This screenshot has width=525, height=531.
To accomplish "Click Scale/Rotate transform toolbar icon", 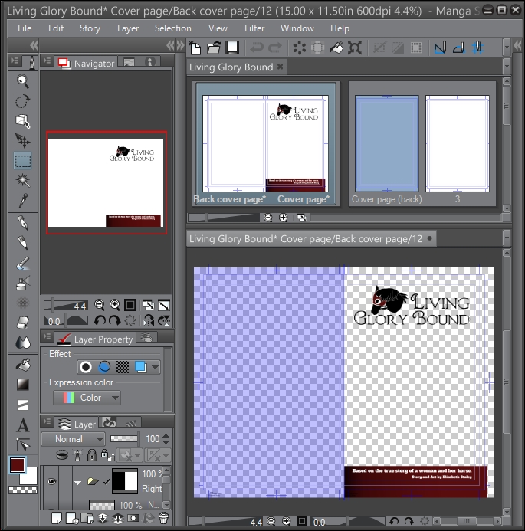I will 355,48.
